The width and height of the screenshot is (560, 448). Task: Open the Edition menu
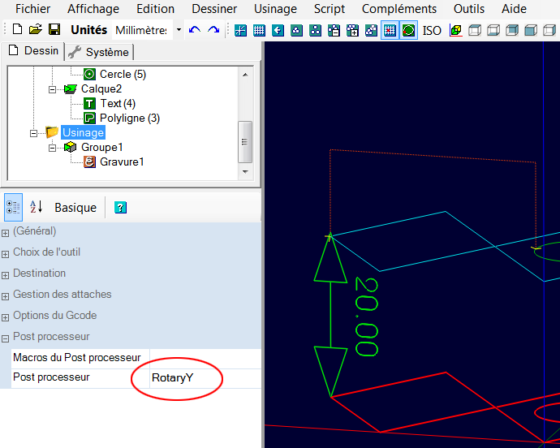[155, 9]
